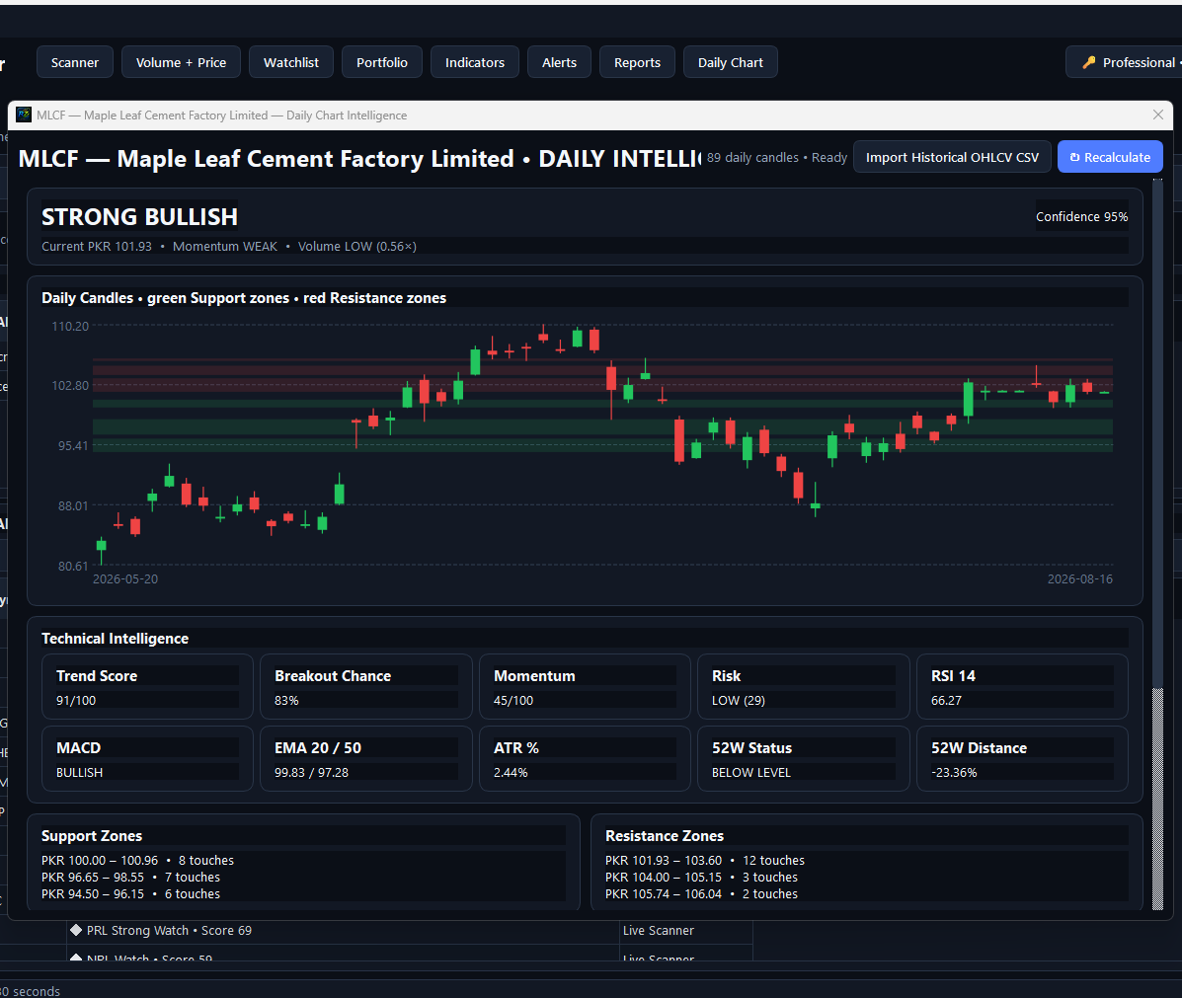Click EMA 20 / 50 value 99.83 / 97.28

tap(311, 773)
